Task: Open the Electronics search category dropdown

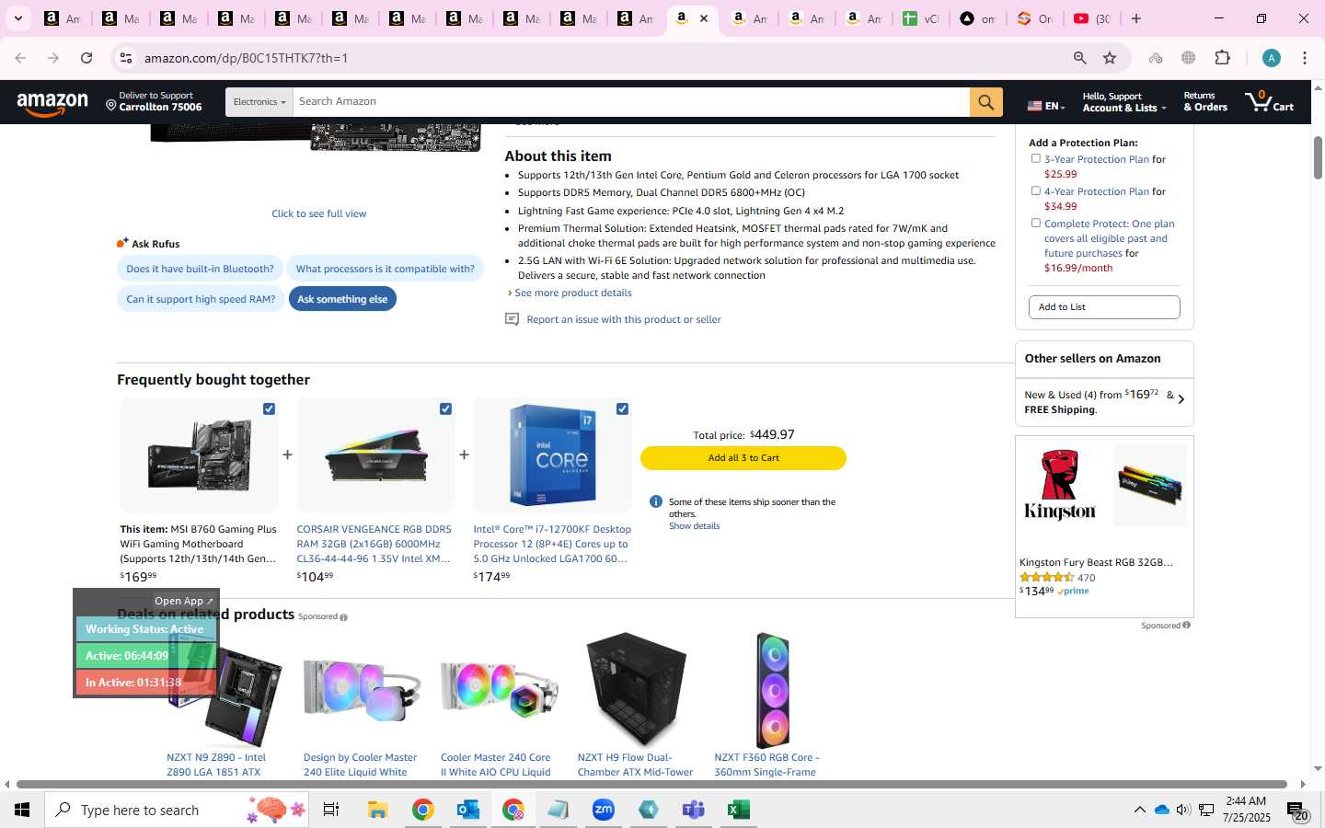Action: (259, 102)
